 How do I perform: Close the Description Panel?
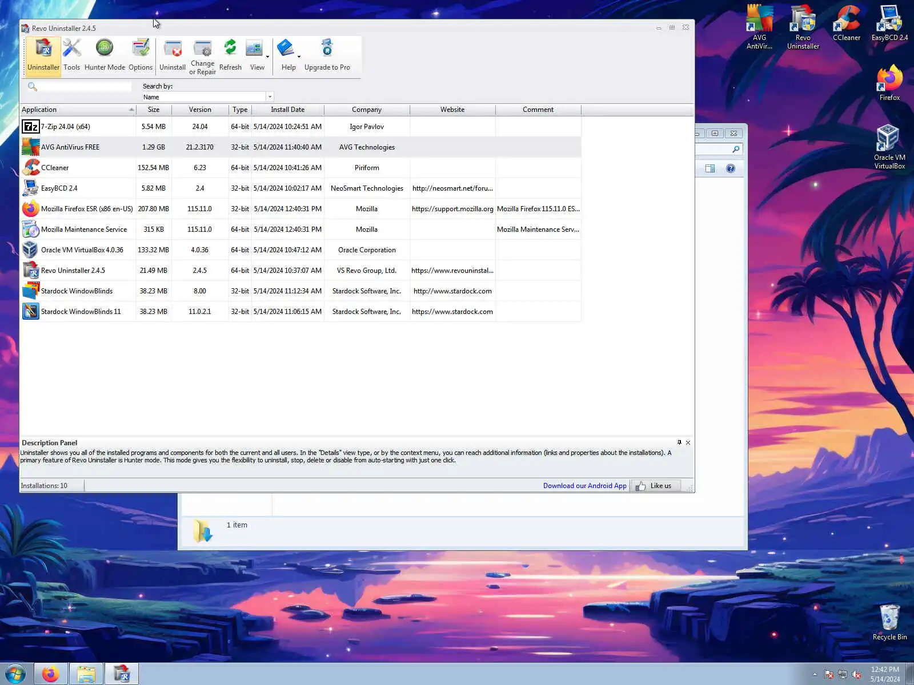[688, 442]
